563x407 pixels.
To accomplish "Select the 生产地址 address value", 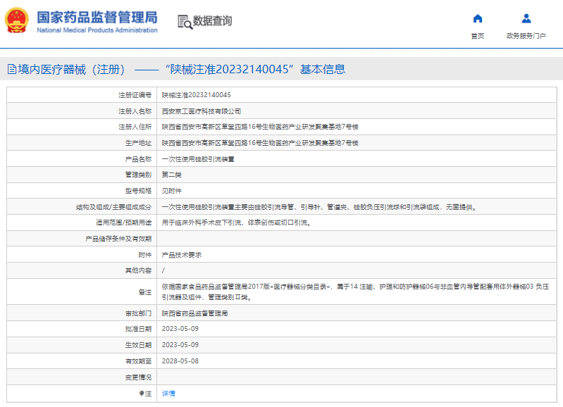I will 260,143.
